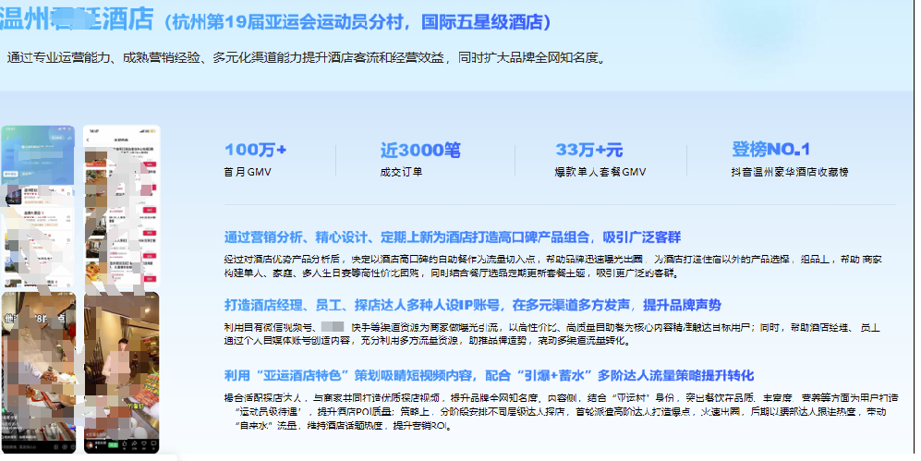
Task: Open the video thumbnail showing person in white
Action: 122,372
